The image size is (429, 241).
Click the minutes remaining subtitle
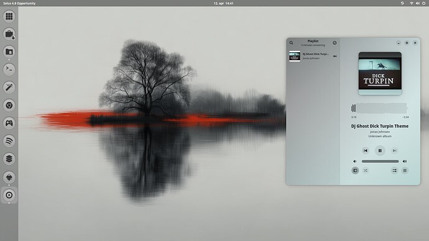coord(313,45)
